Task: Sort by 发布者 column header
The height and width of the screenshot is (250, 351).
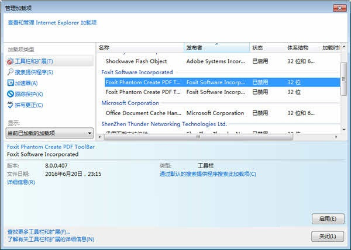Action: pyautogui.click(x=216, y=47)
